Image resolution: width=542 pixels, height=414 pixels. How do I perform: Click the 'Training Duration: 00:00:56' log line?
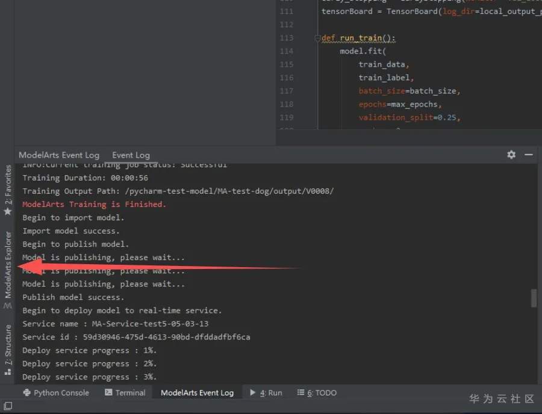pyautogui.click(x=86, y=178)
